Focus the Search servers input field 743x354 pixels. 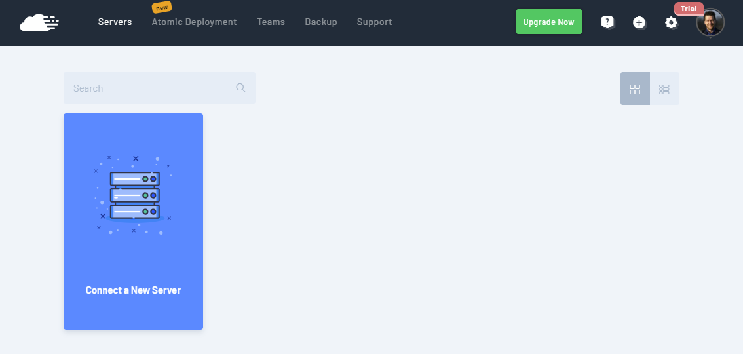pyautogui.click(x=151, y=88)
